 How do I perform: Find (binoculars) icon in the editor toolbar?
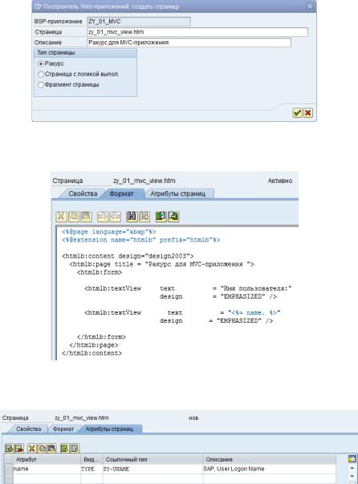[132, 217]
